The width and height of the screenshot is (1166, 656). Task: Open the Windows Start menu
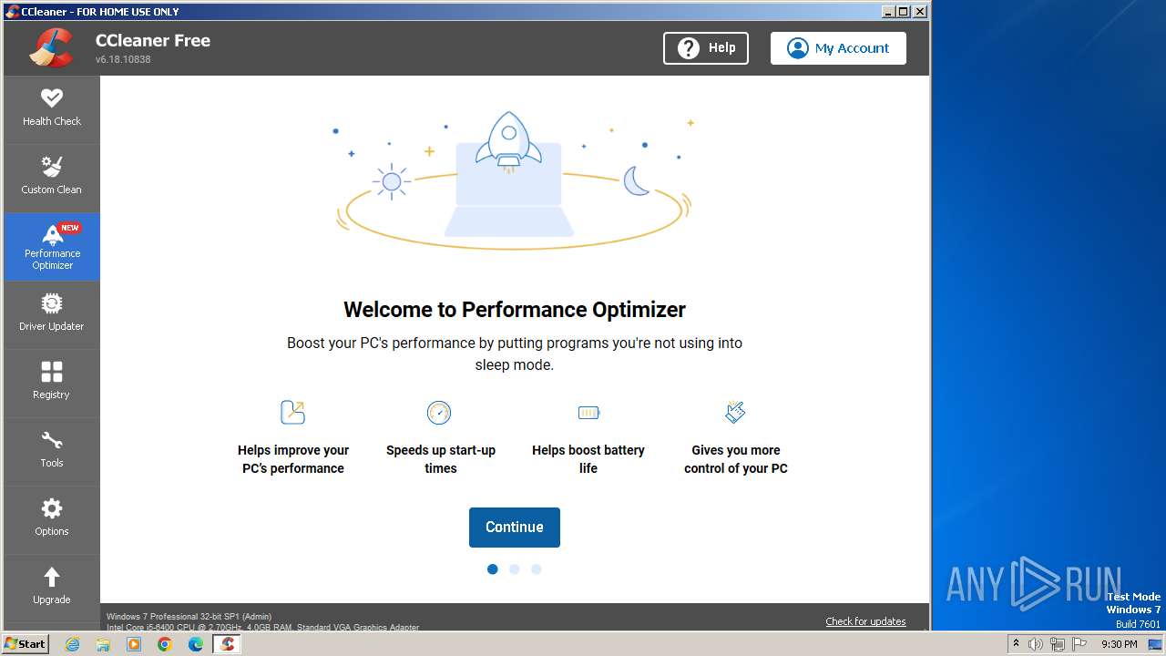pos(26,644)
